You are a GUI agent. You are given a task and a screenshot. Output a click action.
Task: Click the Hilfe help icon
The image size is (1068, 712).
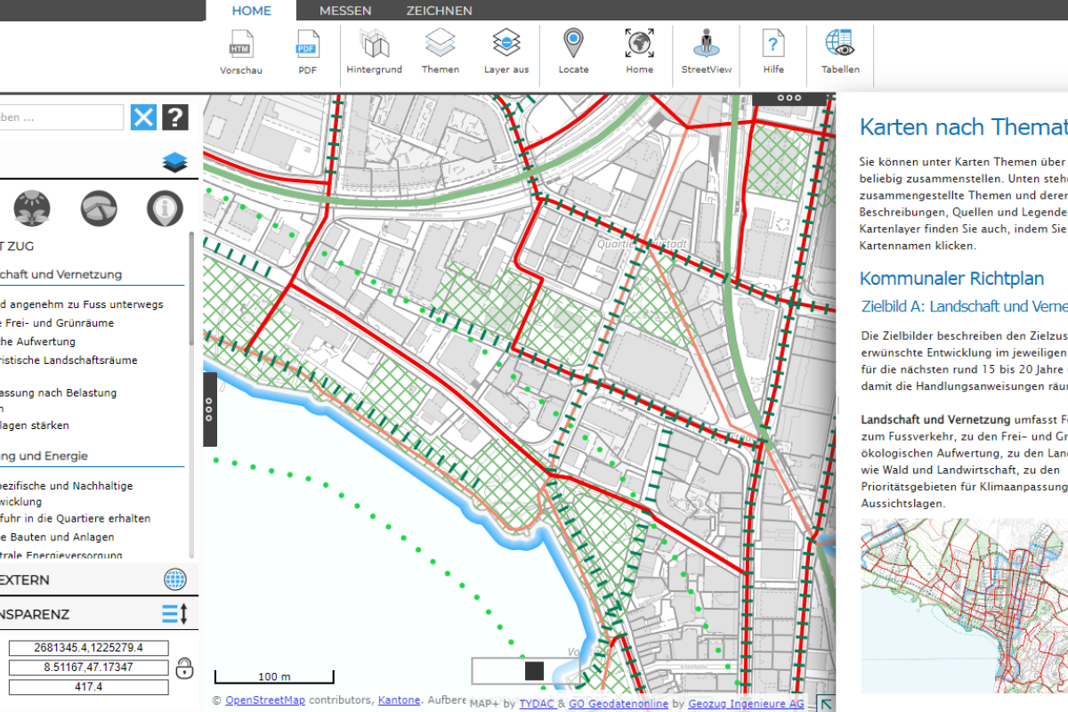click(x=773, y=44)
